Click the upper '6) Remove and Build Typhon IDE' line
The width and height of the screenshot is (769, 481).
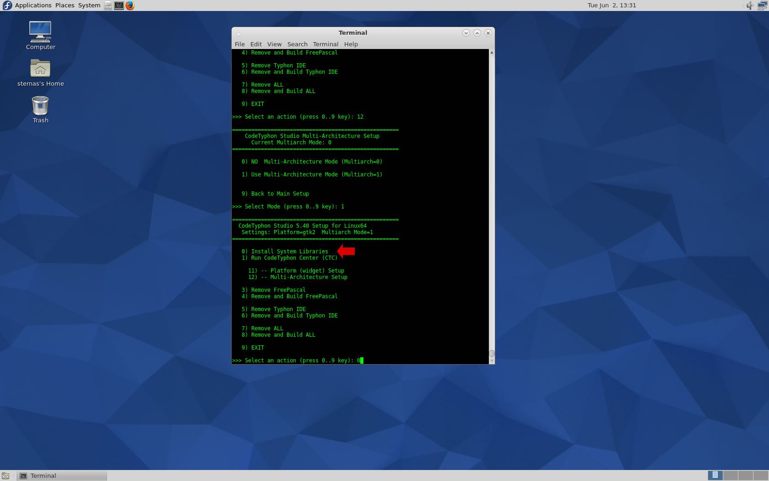coord(289,72)
